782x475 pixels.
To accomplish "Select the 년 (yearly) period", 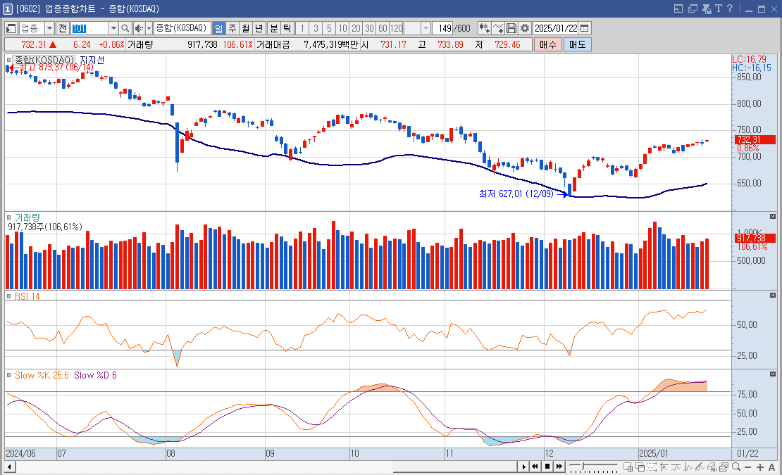I will [259, 28].
